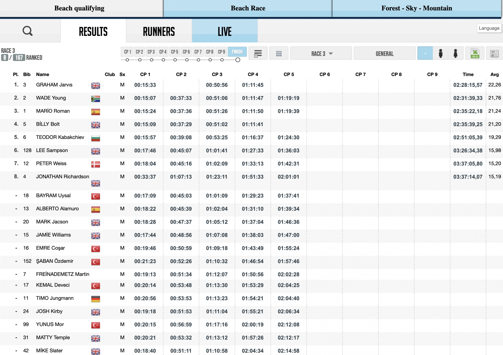The image size is (503, 355).
Task: Open runner FREİNADEMETZ Martin
Action: click(x=63, y=274)
